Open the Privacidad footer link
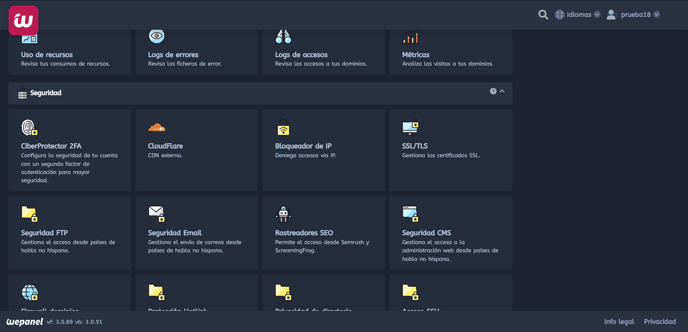This screenshot has width=688, height=332. point(660,322)
